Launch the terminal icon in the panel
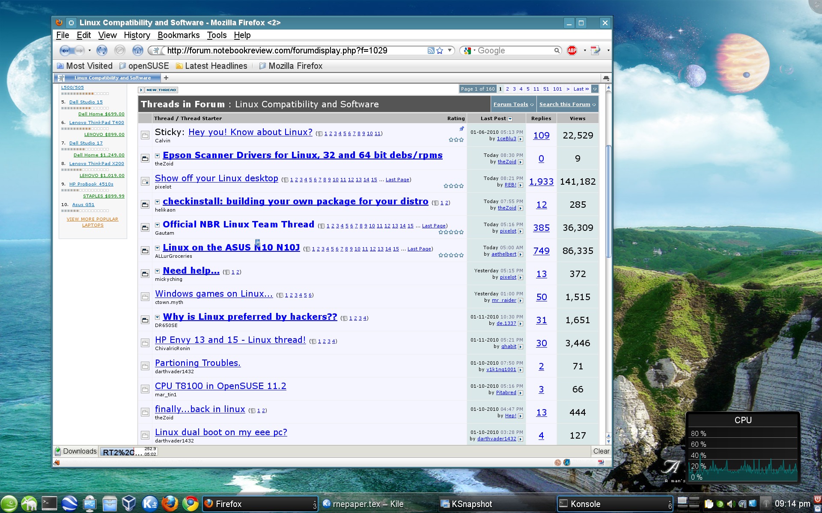822x513 pixels. [x=49, y=504]
